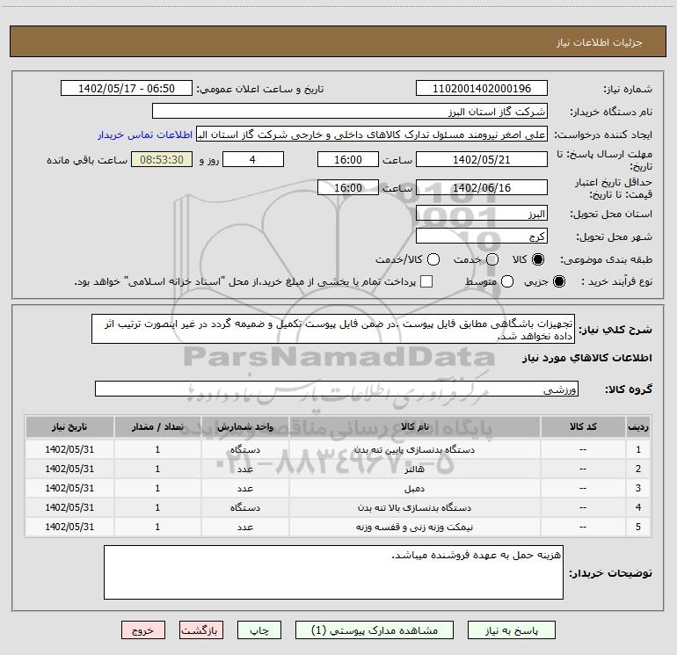
Task: Click the کد کالا column header
Action: (x=583, y=426)
